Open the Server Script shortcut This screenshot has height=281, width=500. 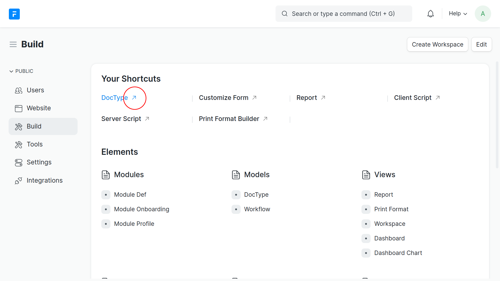pos(121,119)
